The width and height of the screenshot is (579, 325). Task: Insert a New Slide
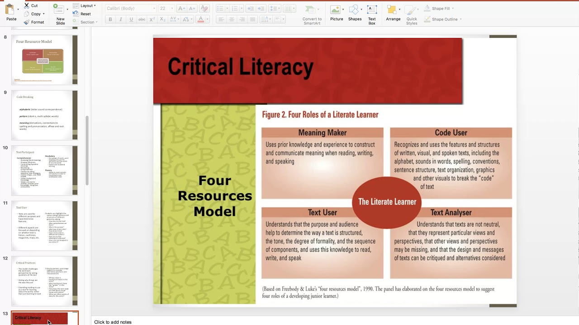coord(59,14)
